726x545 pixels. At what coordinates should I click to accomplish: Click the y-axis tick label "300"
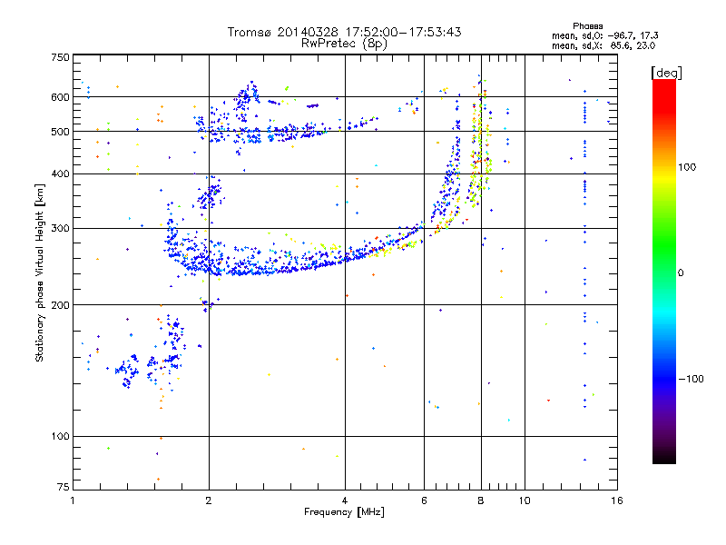click(60, 229)
